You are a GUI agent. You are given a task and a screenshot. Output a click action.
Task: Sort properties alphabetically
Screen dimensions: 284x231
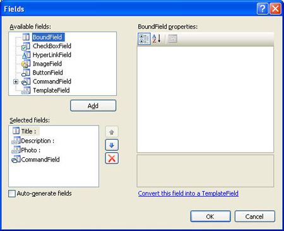click(x=157, y=38)
